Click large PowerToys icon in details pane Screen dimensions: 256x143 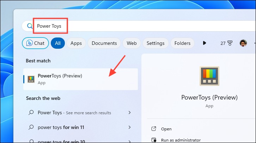[209, 76]
